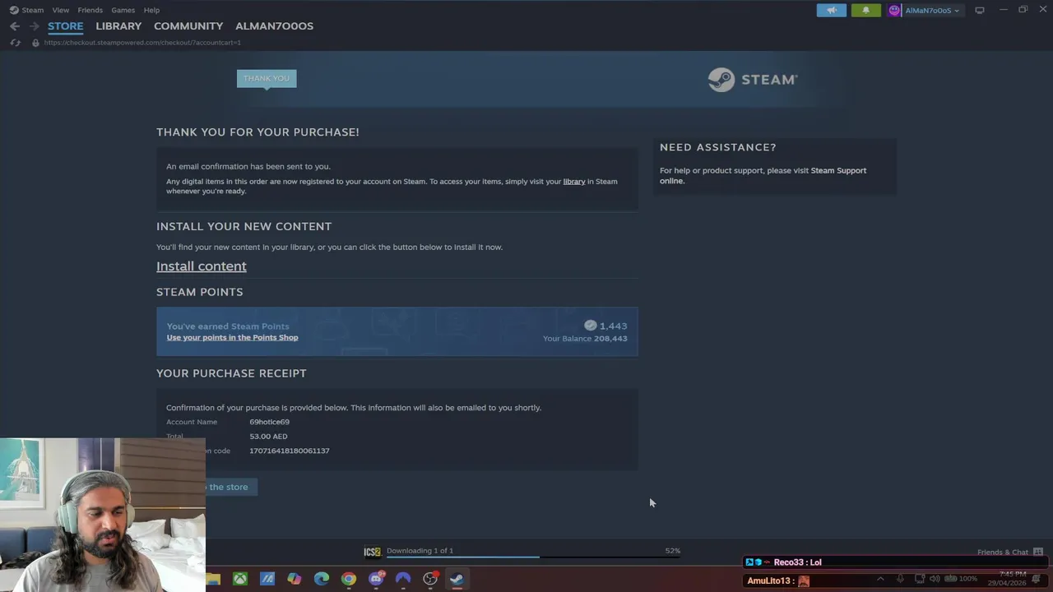Viewport: 1053px width, 592px height.
Task: Click the THANK YOU step badge
Action: [267, 79]
